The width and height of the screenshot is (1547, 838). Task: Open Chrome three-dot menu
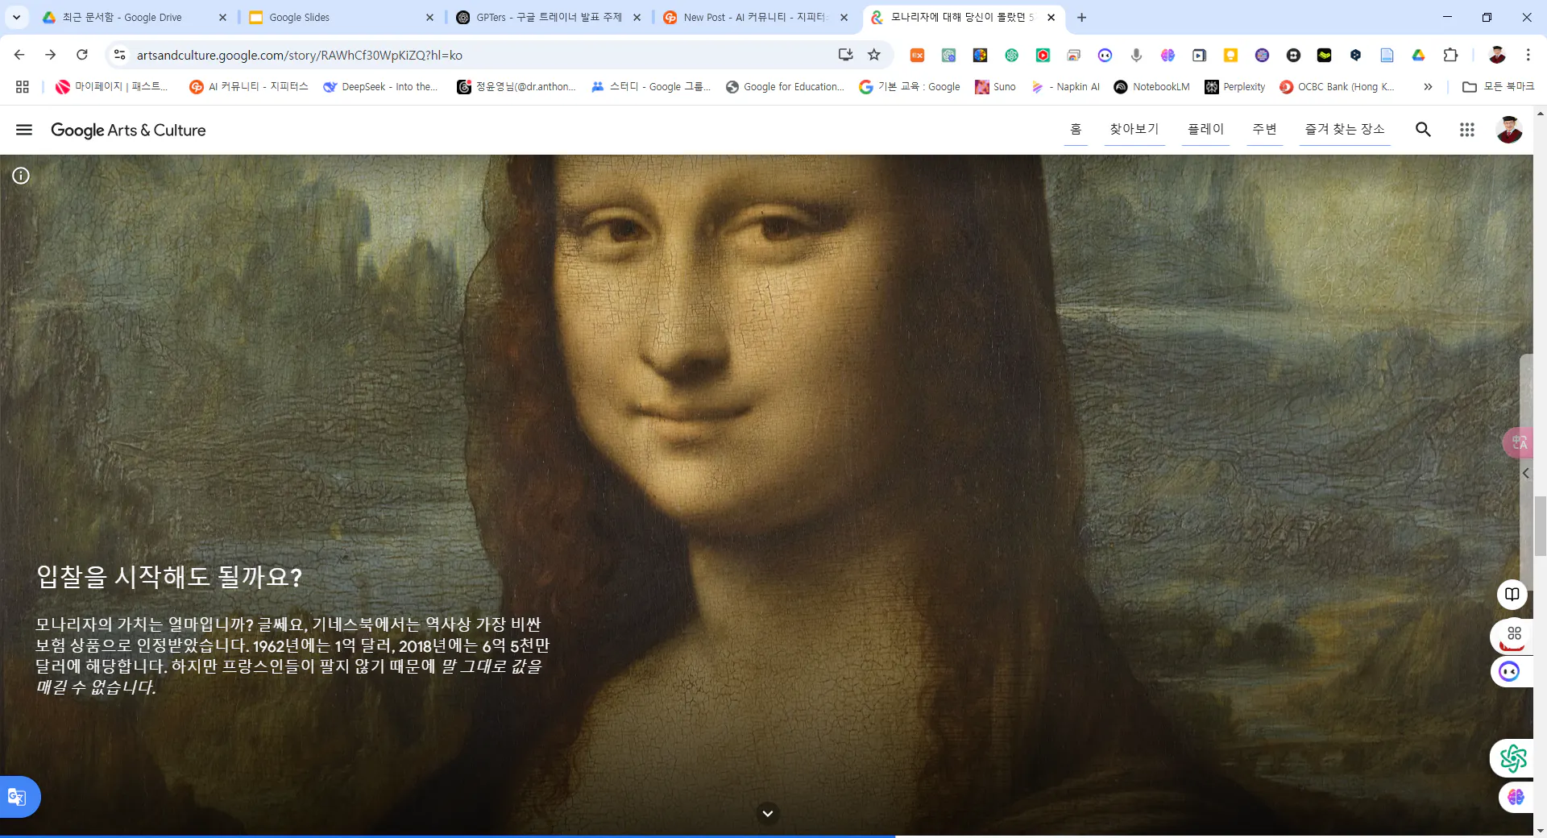pos(1528,55)
